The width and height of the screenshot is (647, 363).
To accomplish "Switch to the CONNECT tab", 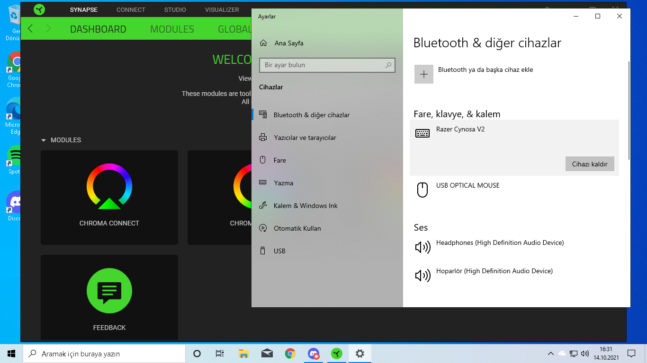I will pyautogui.click(x=131, y=9).
